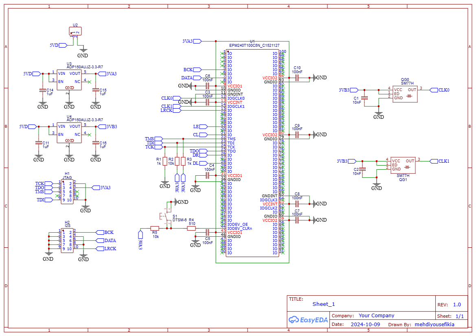This screenshot has height=336, width=476.
Task: Click the author name 'mehdiyousefikia'
Action: point(434,324)
